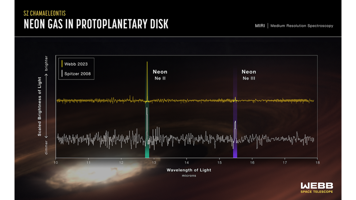Screen dimensions: 356x200
Task: Select the yellow Webb 2023 legend marker
Action: 63,64
